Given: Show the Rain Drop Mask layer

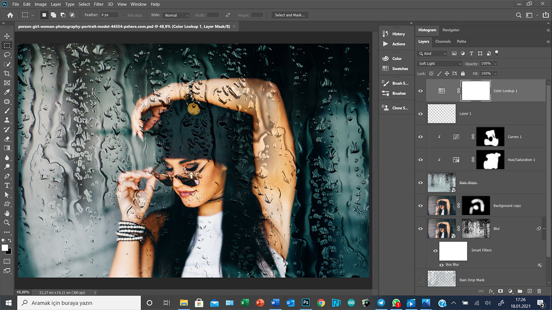Looking at the screenshot, I should pos(420,280).
